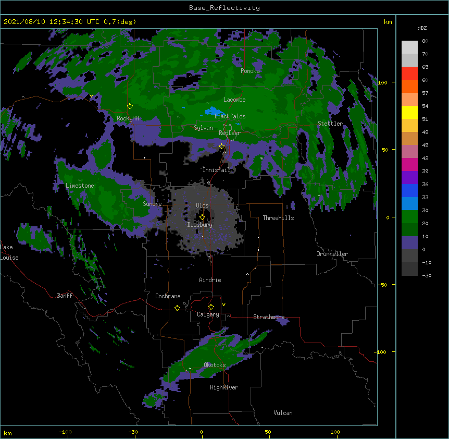Pick the magenta 39-42 dBZ legend swatch
Screen dimensions: 449x439
coord(409,164)
